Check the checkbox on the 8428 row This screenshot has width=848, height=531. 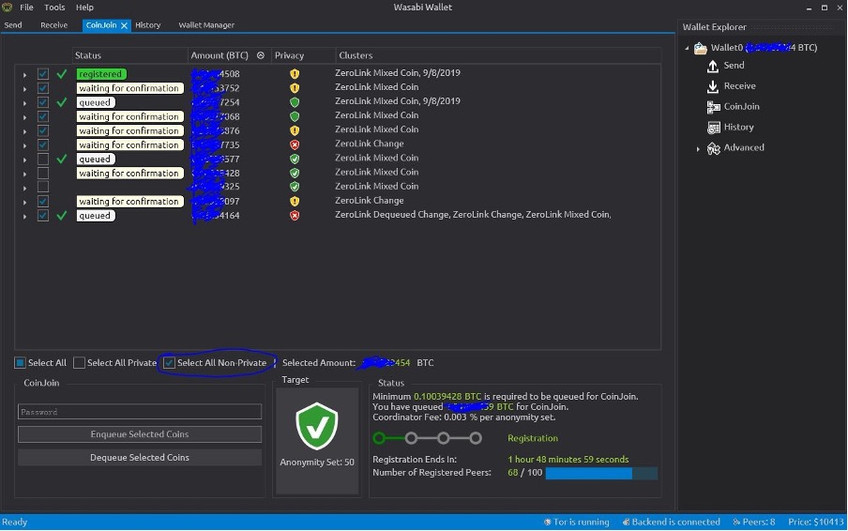(43, 173)
